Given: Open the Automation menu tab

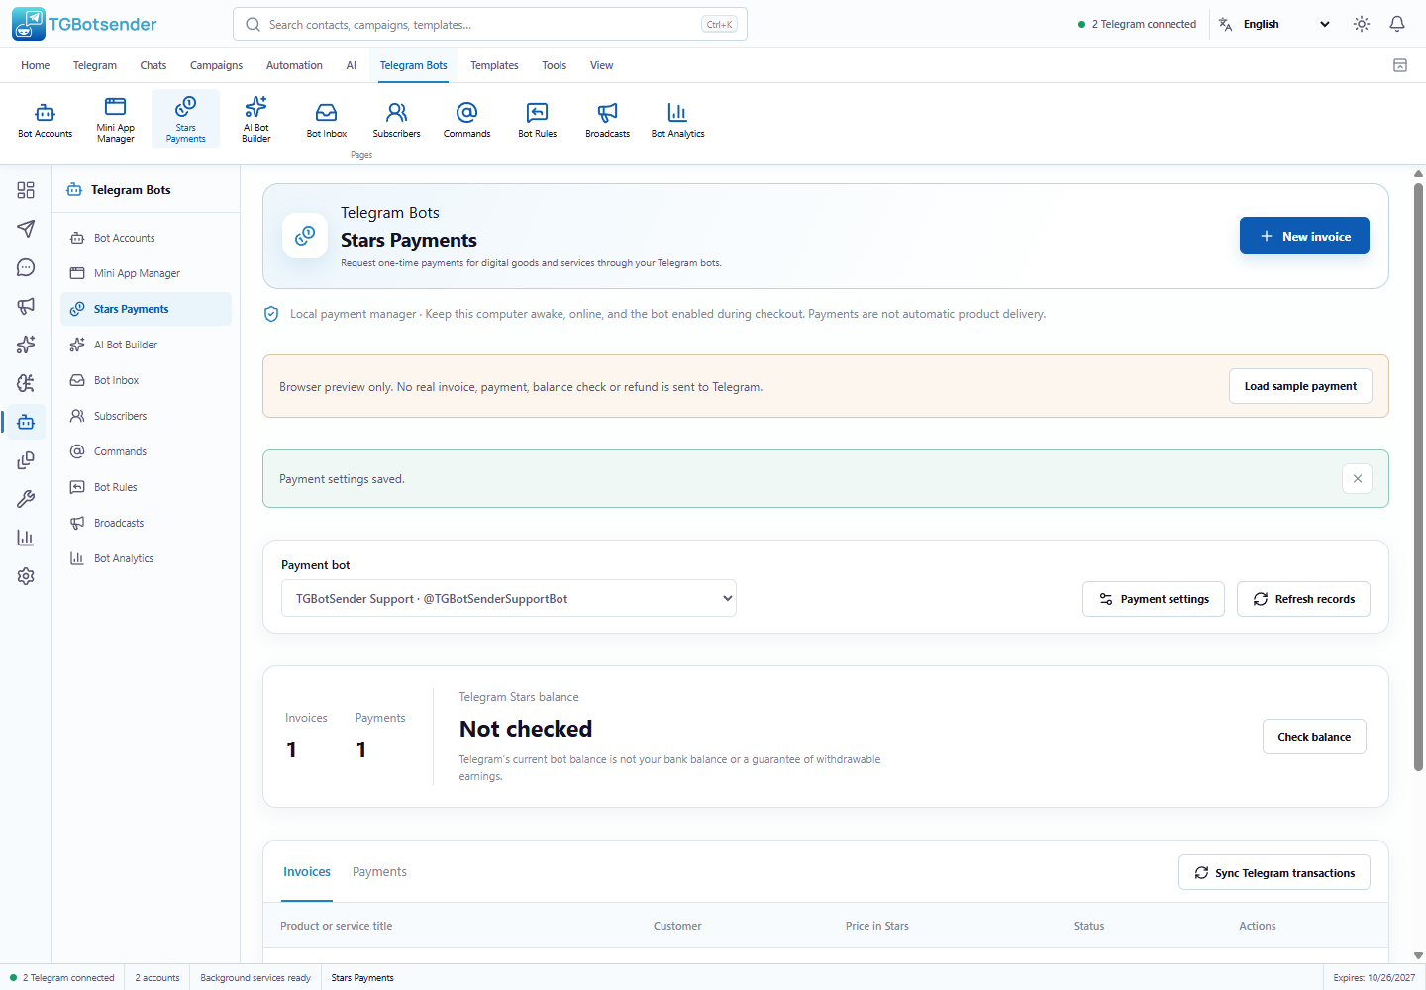Looking at the screenshot, I should [x=294, y=65].
